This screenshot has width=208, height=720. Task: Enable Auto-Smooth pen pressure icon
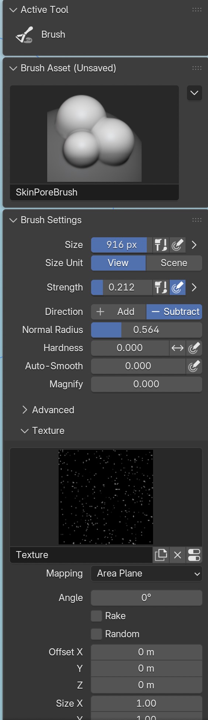tap(194, 366)
